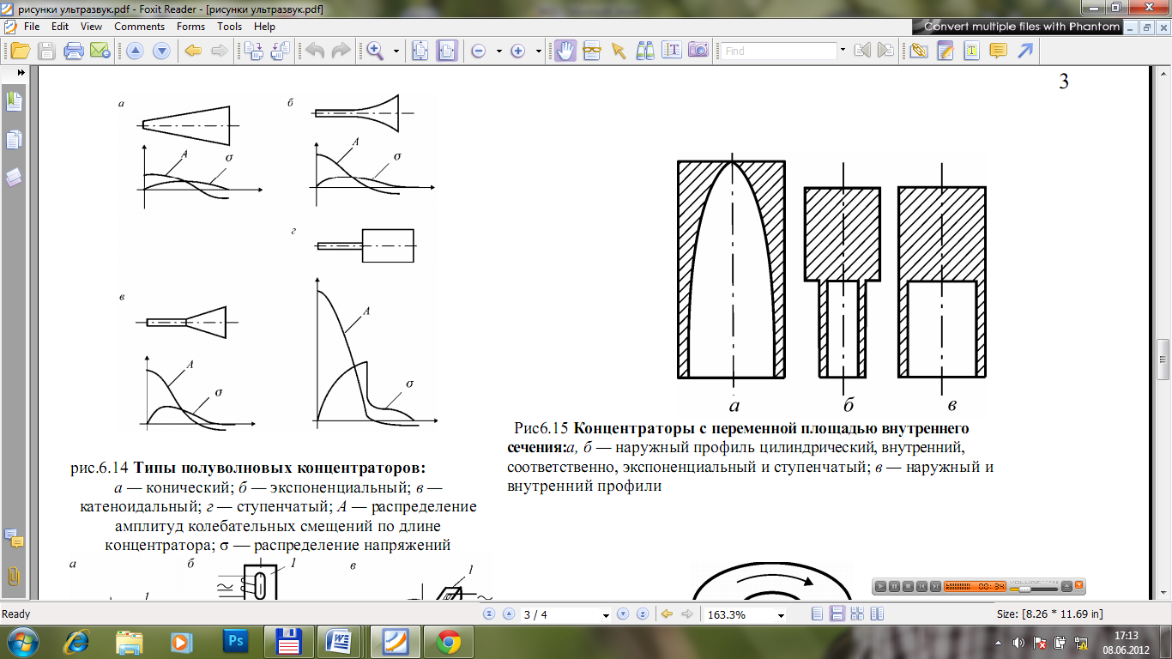
Task: Open the Comments menu
Action: (140, 26)
